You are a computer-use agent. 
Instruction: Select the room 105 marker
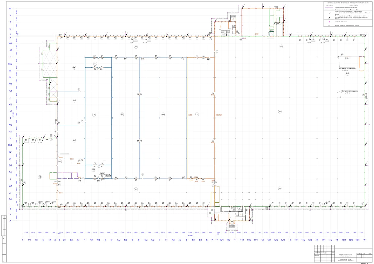pyautogui.click(x=163, y=114)
